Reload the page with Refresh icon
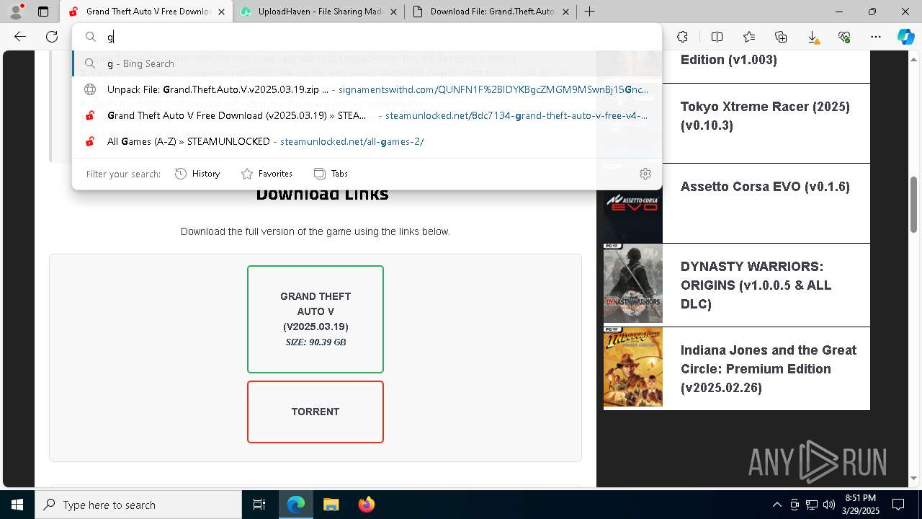The width and height of the screenshot is (922, 519). click(52, 37)
